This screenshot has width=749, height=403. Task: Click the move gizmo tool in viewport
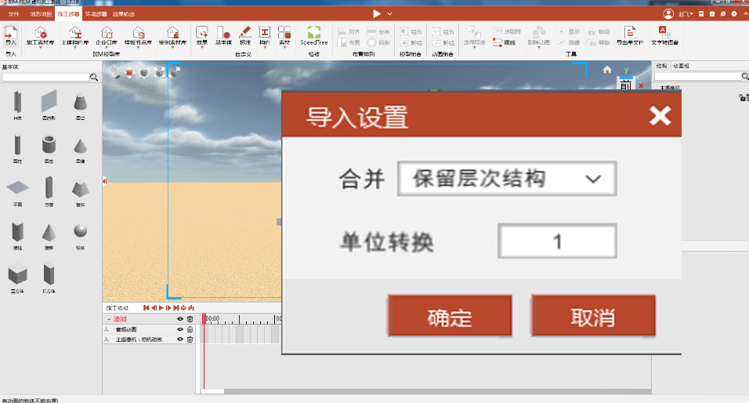129,72
